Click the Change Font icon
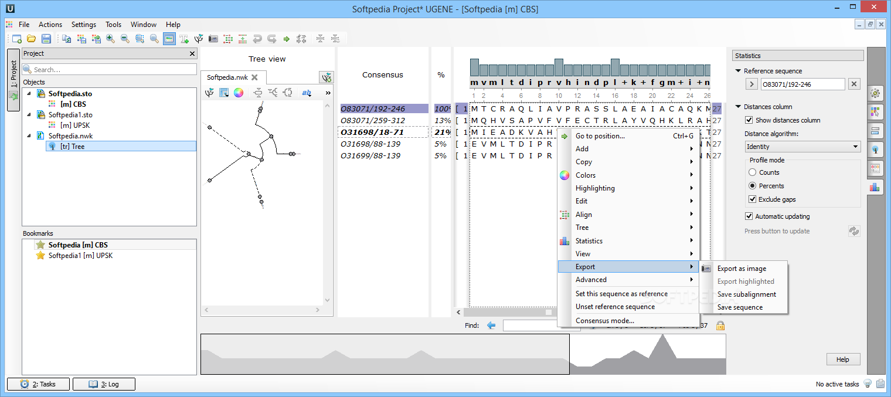The image size is (891, 397). [184, 39]
